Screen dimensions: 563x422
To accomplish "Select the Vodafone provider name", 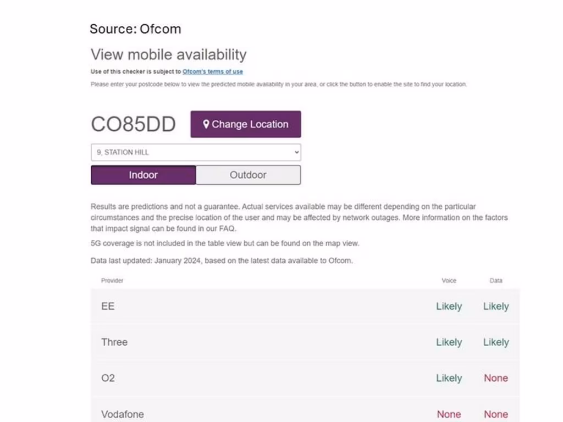I will (123, 414).
